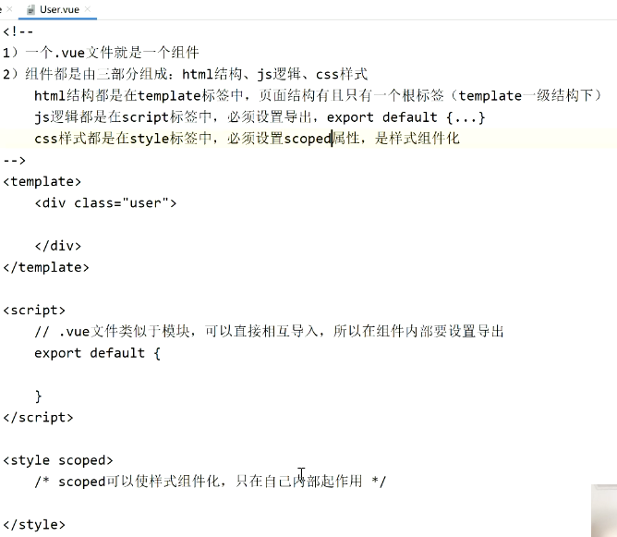Click the highlighted line mentioning css and scoped

(247, 139)
